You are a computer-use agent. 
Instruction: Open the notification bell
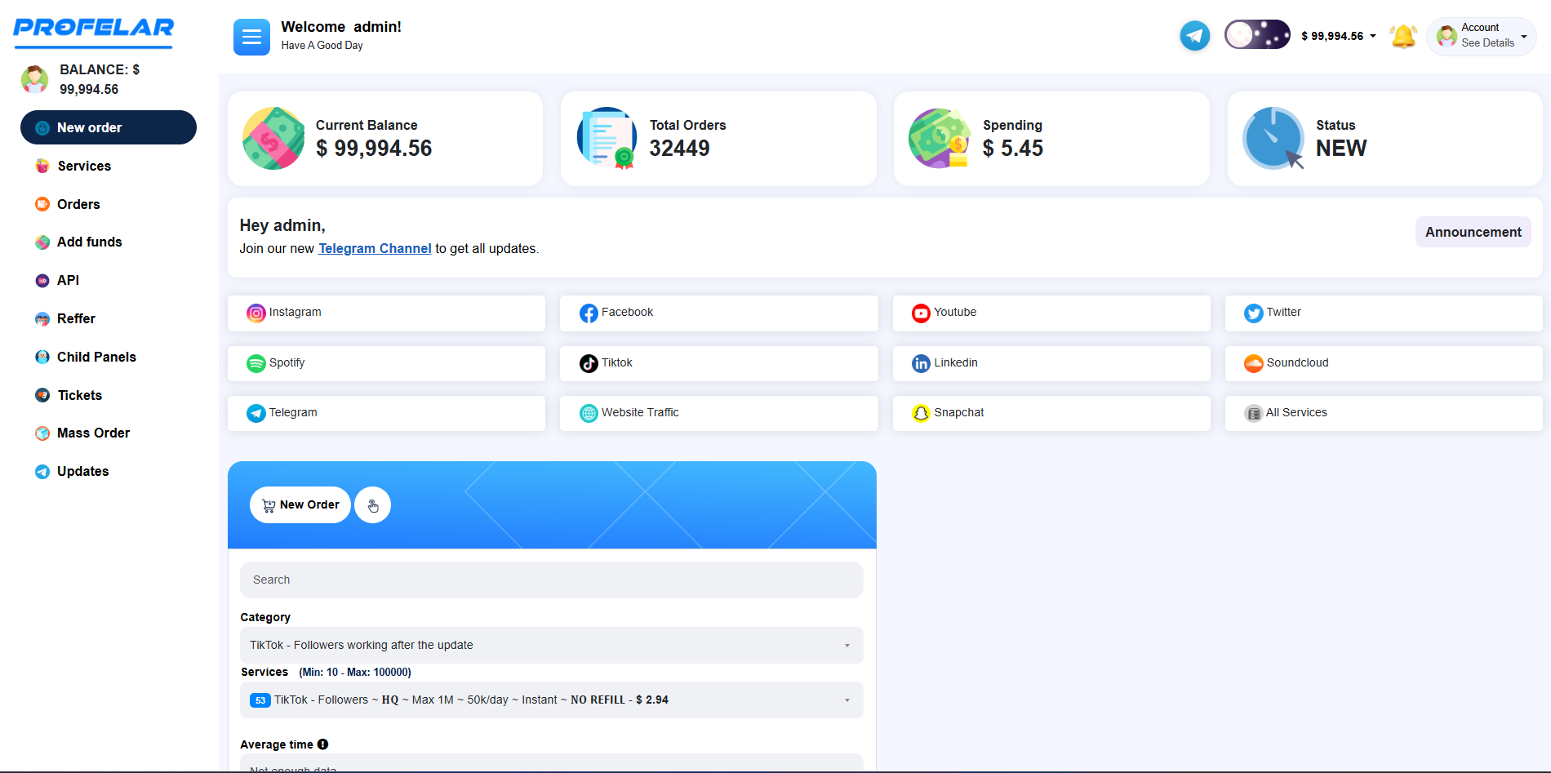1403,36
